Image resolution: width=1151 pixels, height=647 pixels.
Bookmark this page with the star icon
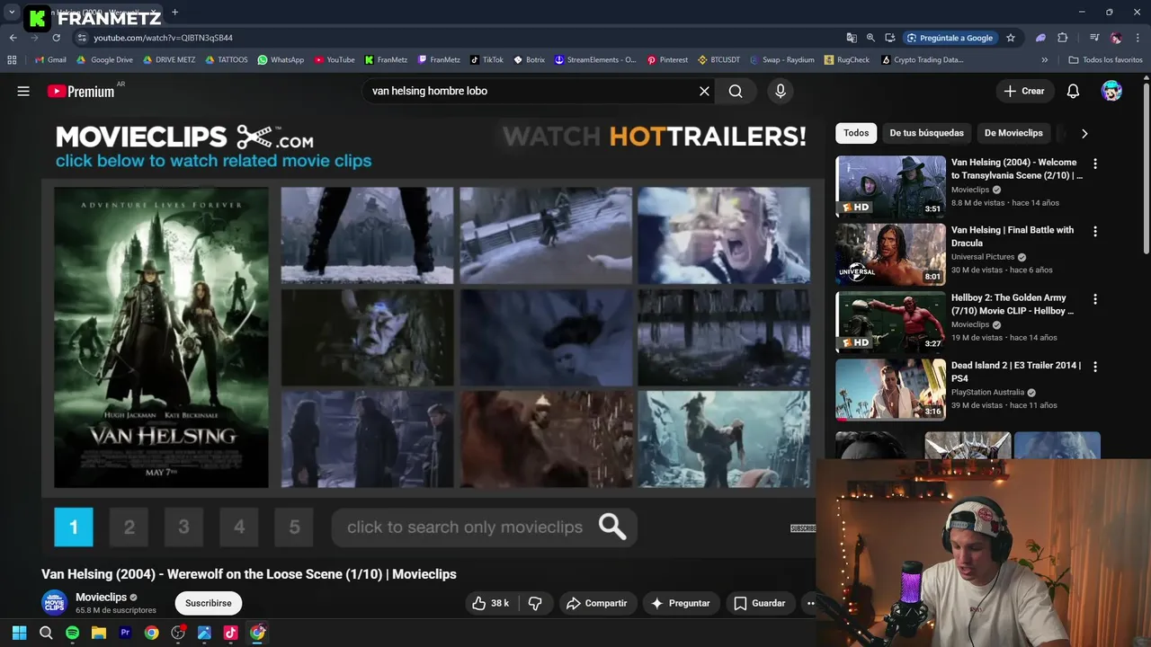coord(1011,38)
